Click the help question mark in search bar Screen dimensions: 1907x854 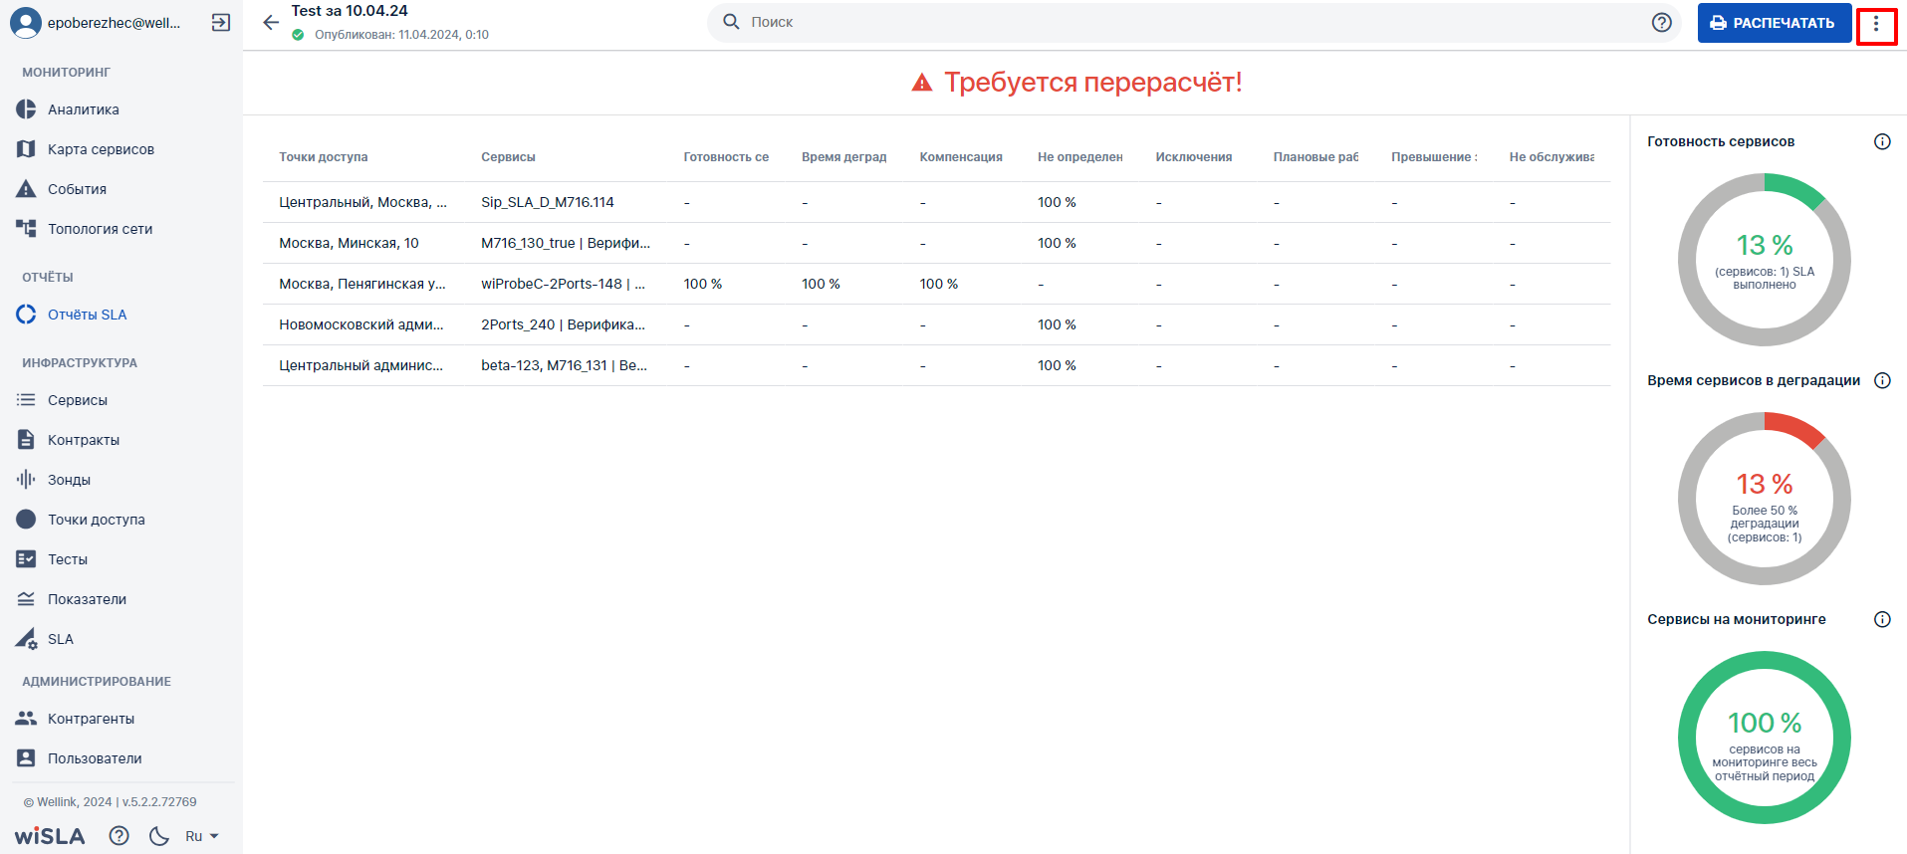[x=1661, y=22]
